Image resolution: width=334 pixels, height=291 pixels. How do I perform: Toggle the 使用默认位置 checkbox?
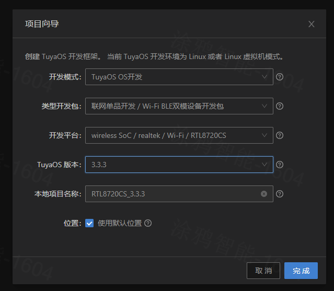89,223
